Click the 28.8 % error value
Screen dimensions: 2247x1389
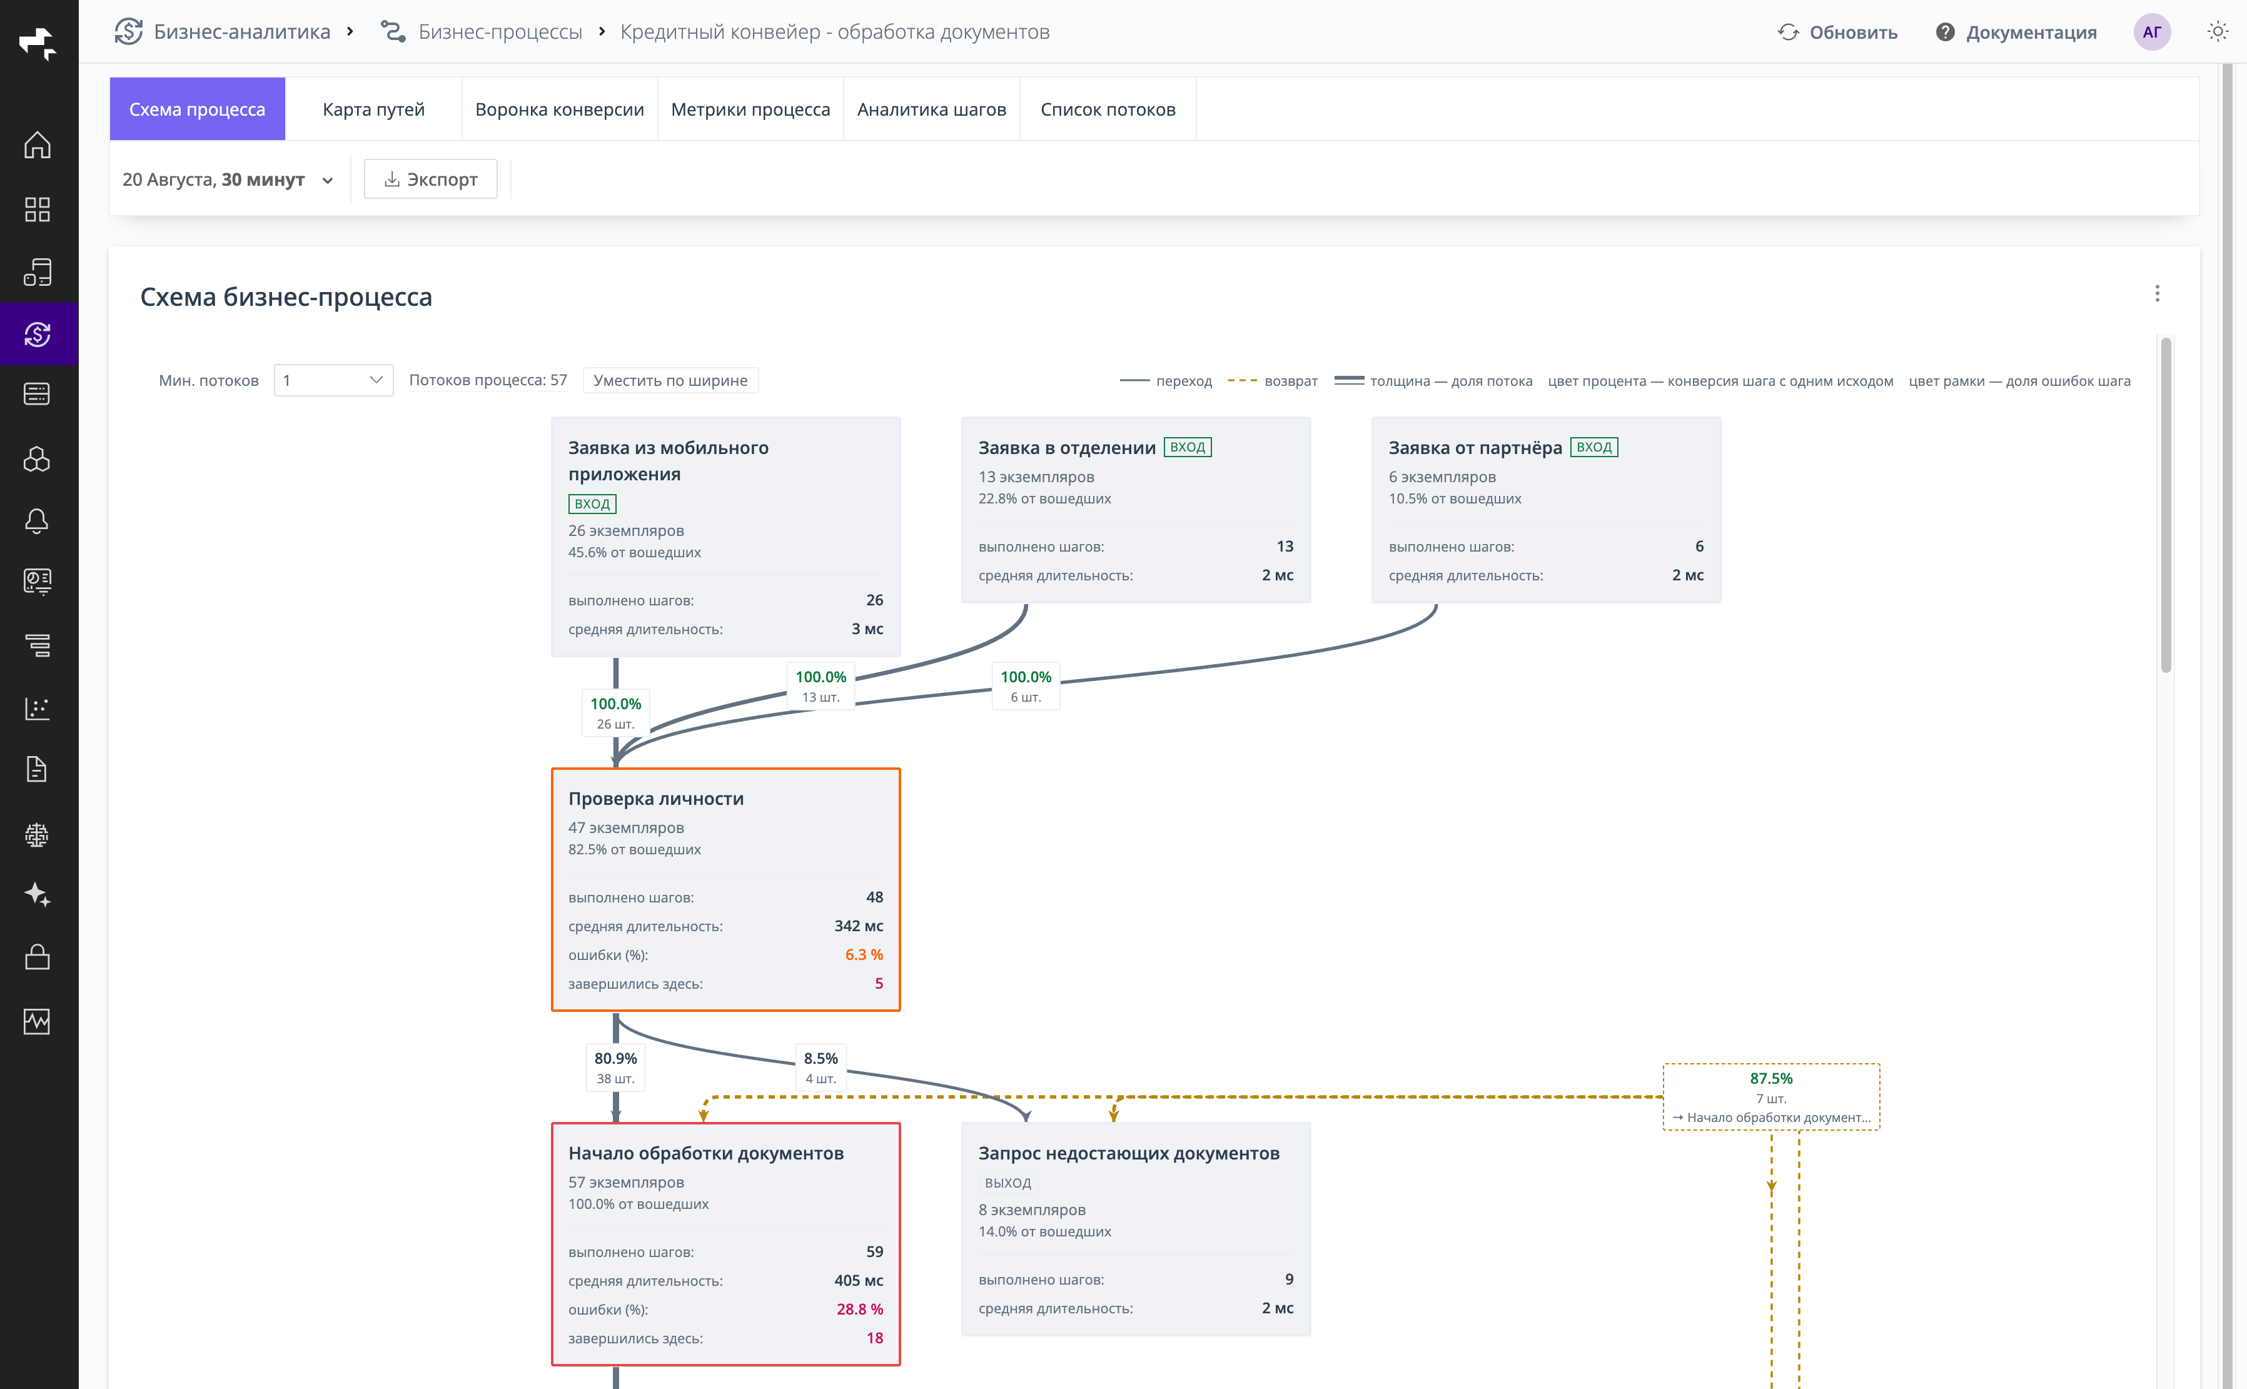click(x=860, y=1309)
